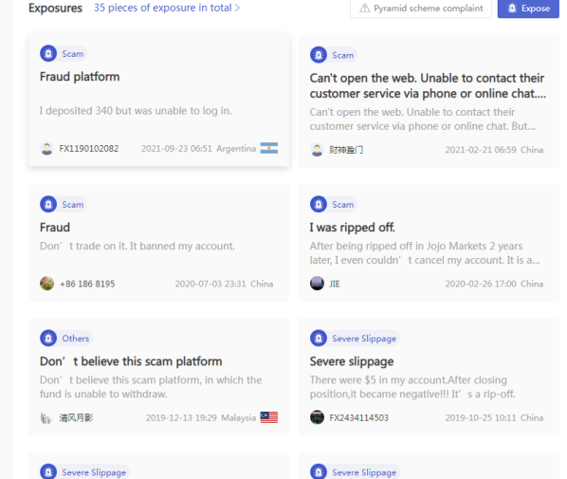The height and width of the screenshot is (479, 567).
Task: Click the Malaysia flag icon
Action: (x=269, y=417)
